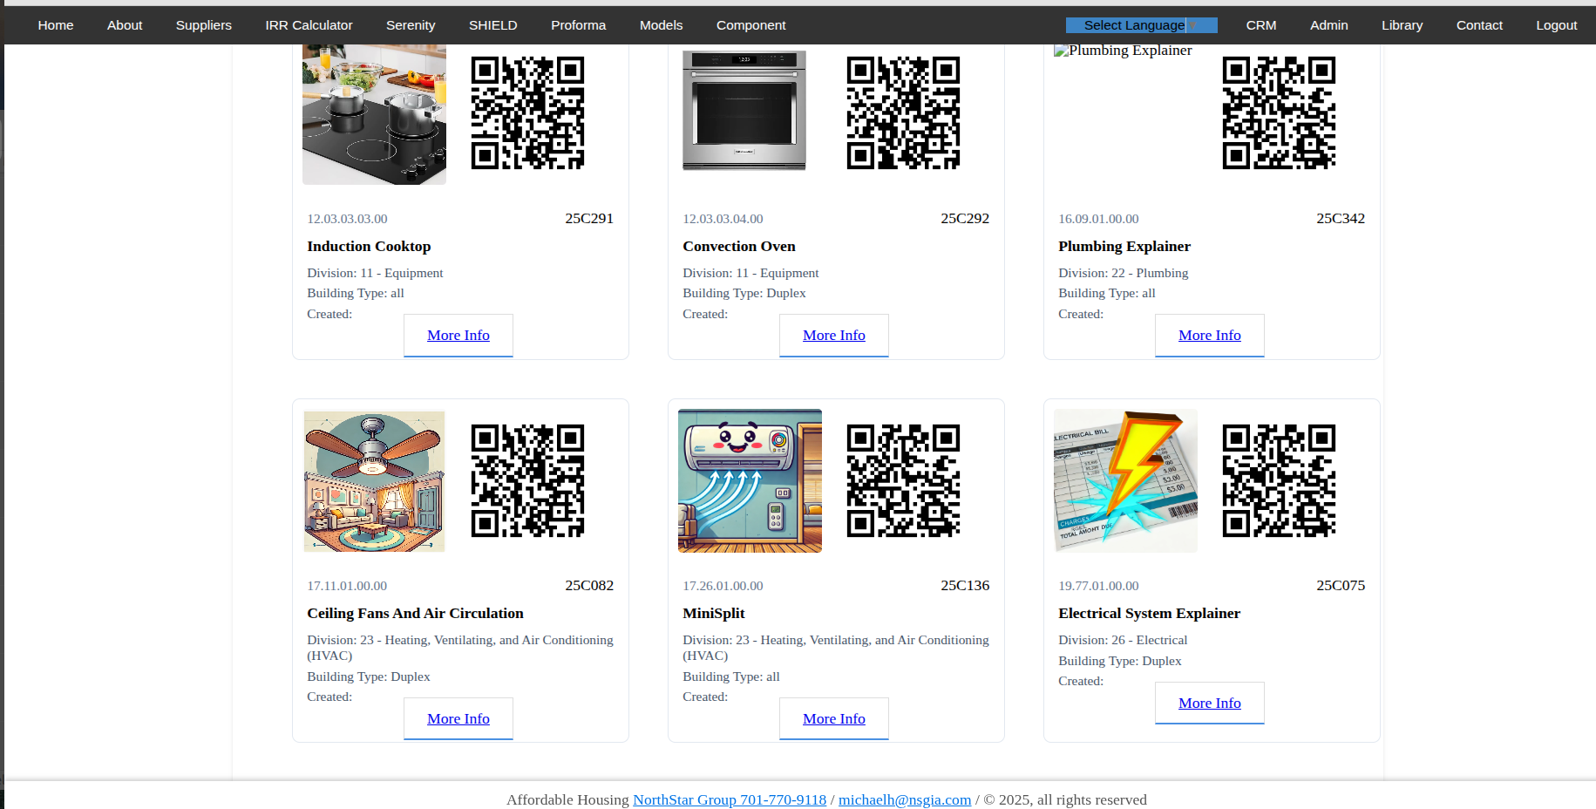Click the Ceiling Fans product image
The image size is (1596, 809).
point(373,480)
